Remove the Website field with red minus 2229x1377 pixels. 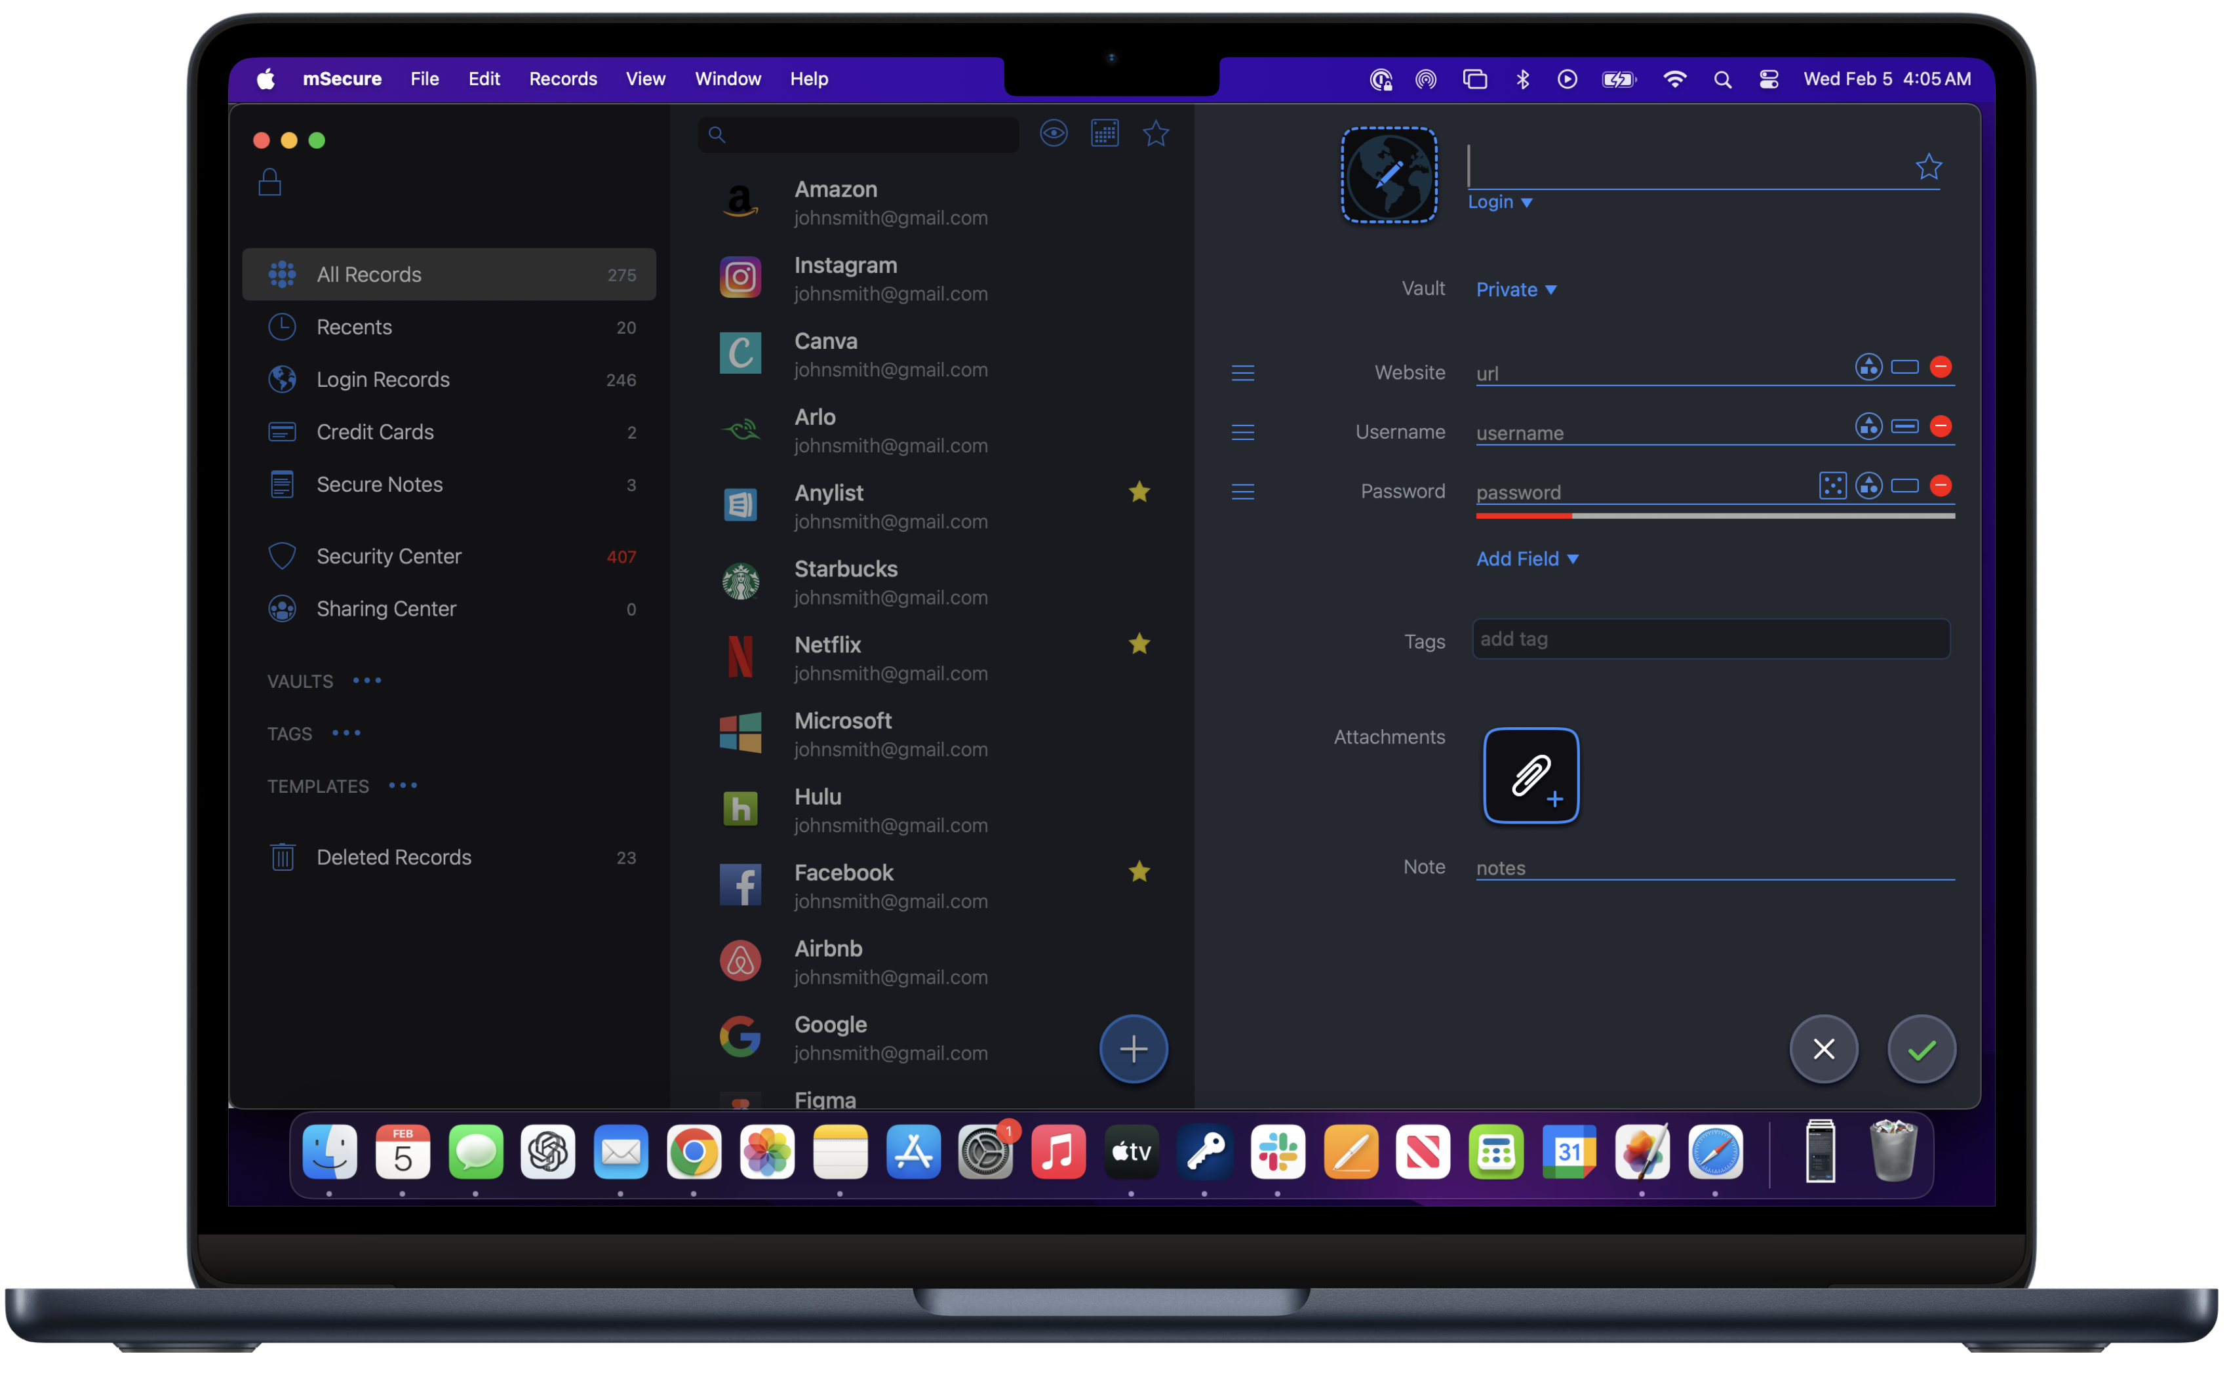[x=1941, y=367]
